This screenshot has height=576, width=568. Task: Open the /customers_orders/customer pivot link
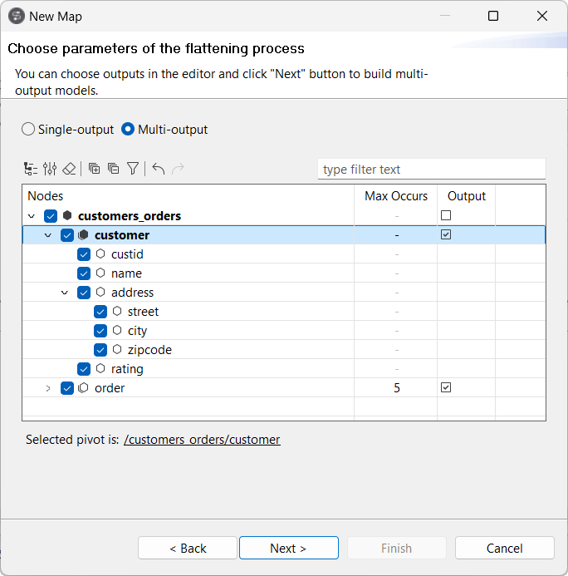pos(202,440)
